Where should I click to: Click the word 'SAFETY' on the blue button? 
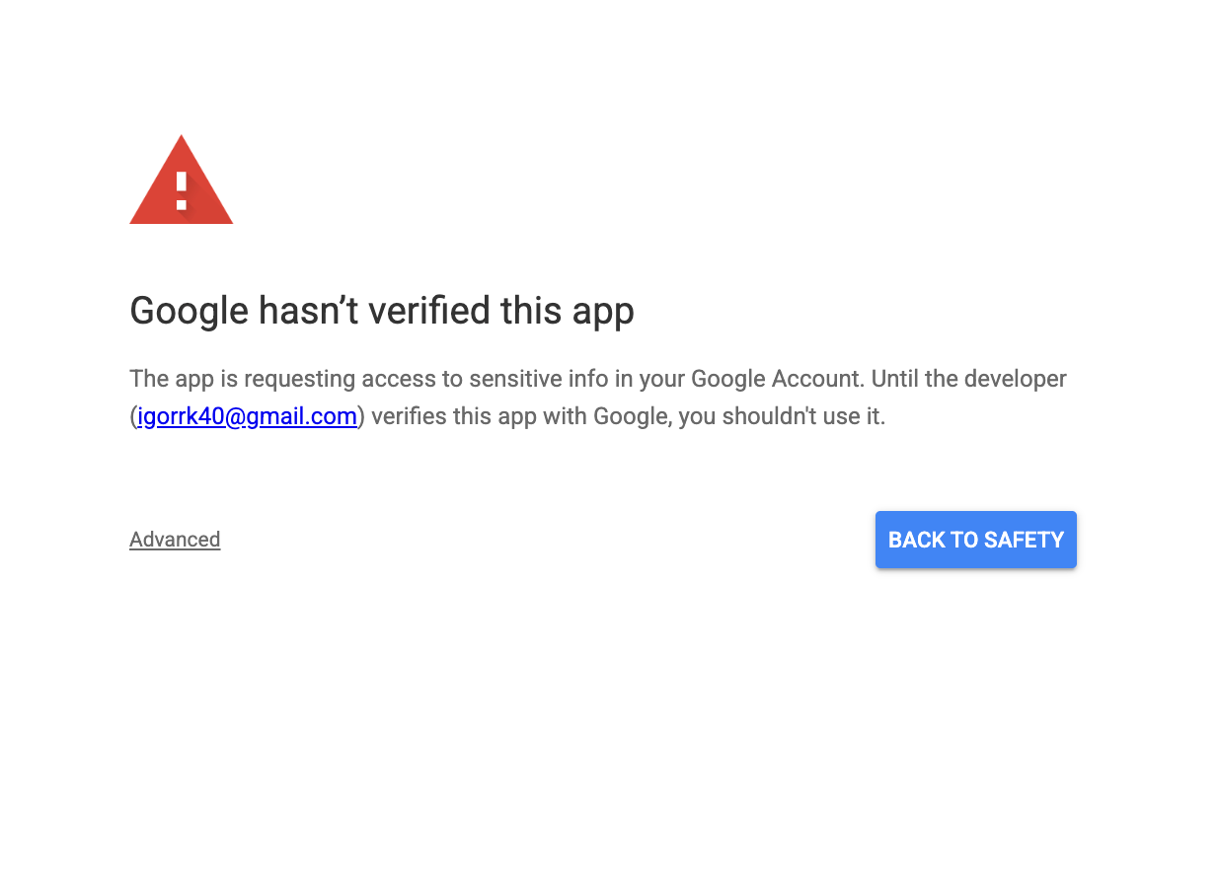[x=1024, y=540]
